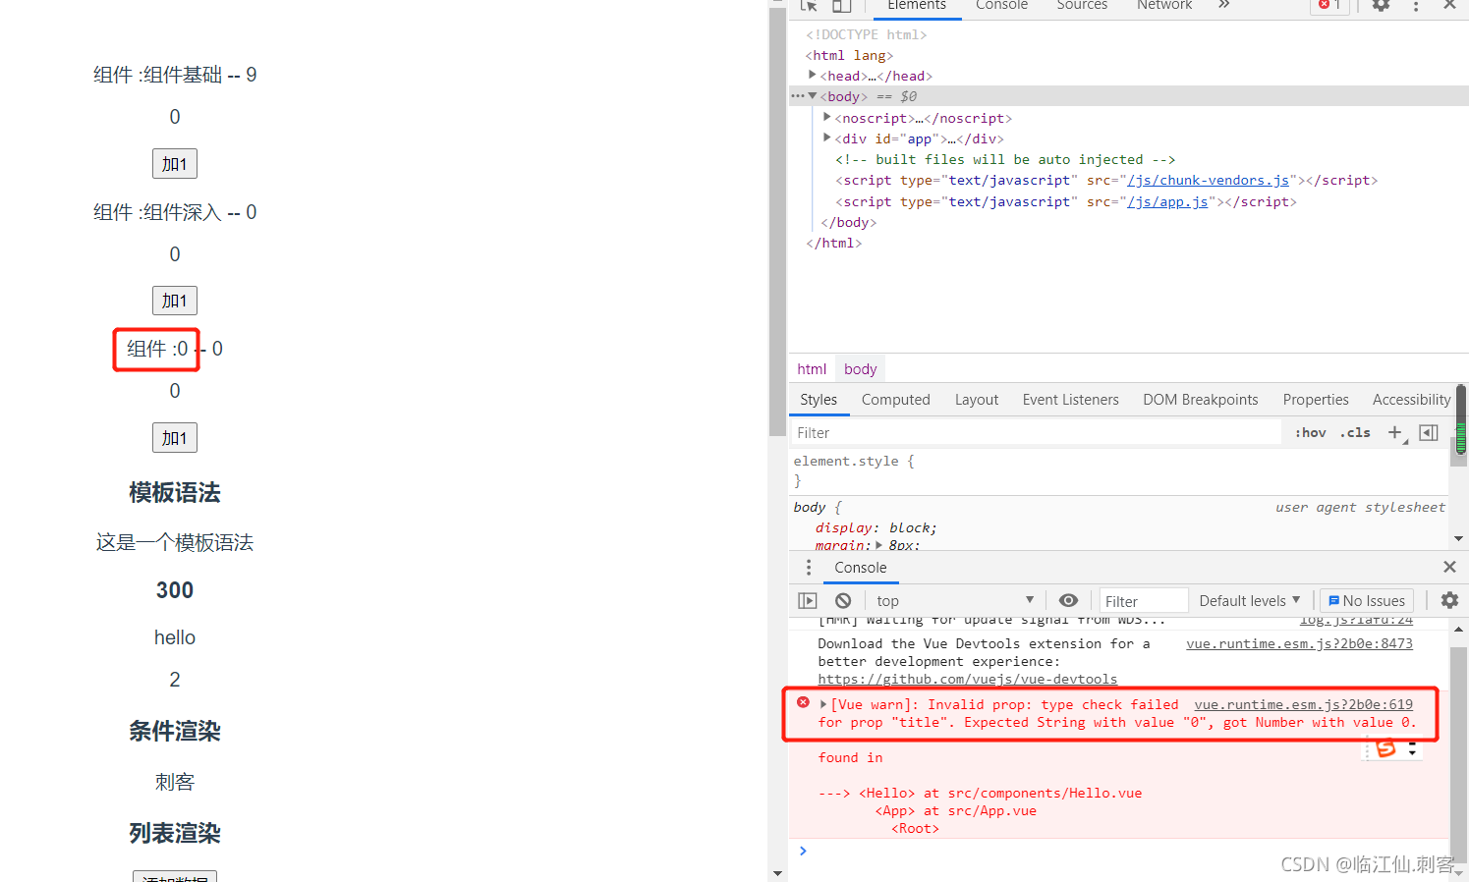Open the body node's three-dot actions
1469x882 pixels.
point(798,95)
